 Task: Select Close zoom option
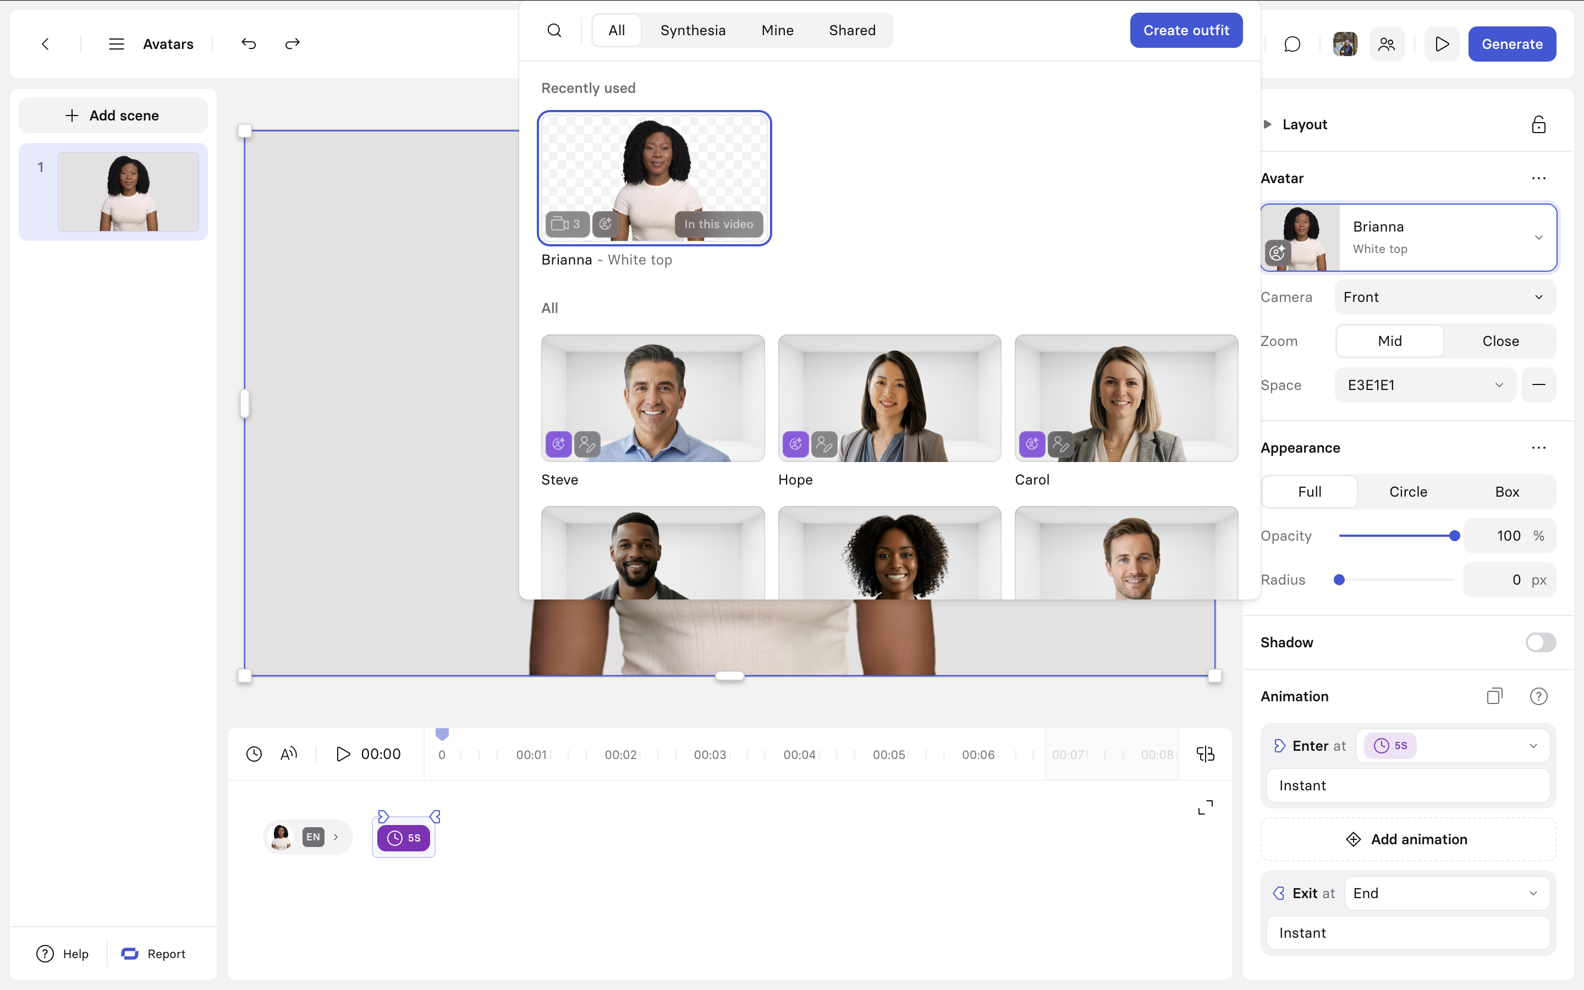tap(1500, 341)
